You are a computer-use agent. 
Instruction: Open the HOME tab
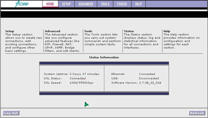pos(50,4)
